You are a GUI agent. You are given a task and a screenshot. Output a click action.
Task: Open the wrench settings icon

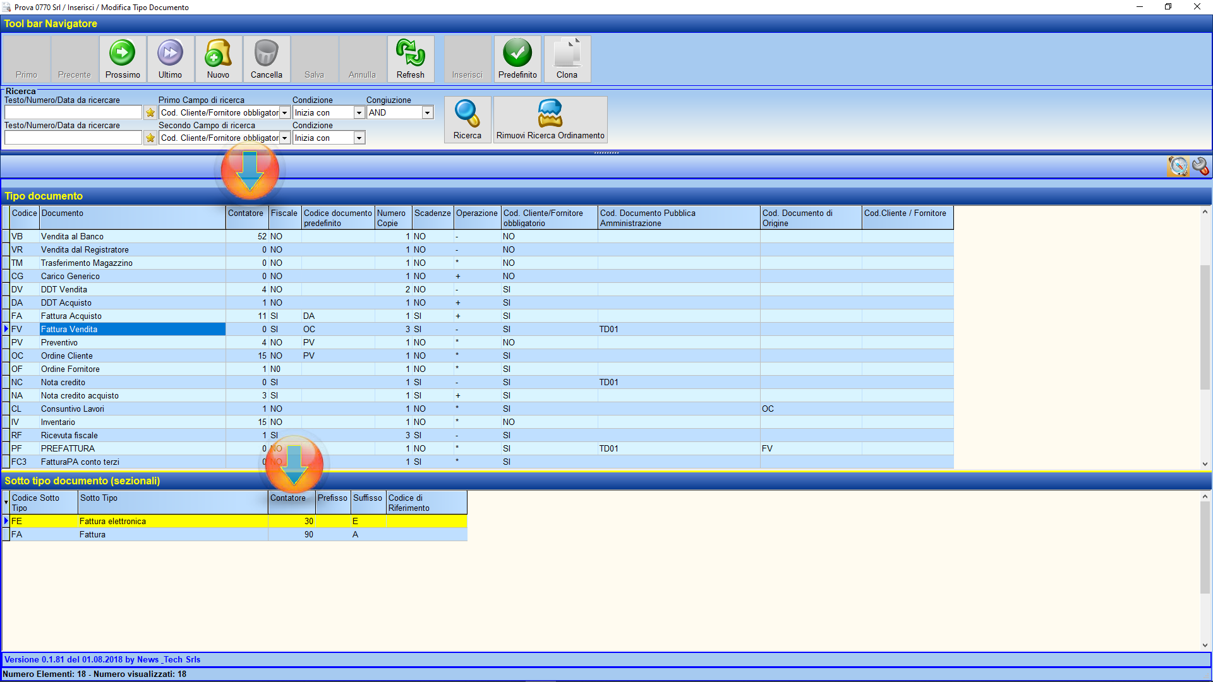(x=1200, y=166)
